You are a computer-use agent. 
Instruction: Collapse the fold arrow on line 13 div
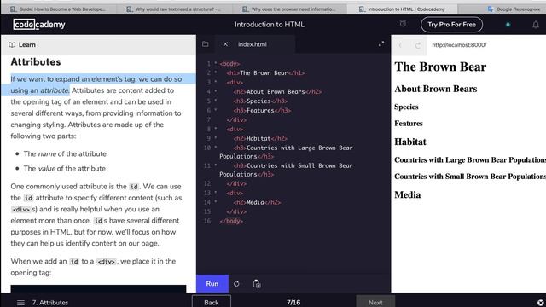coord(216,193)
